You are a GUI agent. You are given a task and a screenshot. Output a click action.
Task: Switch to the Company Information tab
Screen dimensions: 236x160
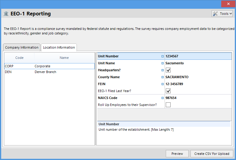pyautogui.click(x=22, y=48)
